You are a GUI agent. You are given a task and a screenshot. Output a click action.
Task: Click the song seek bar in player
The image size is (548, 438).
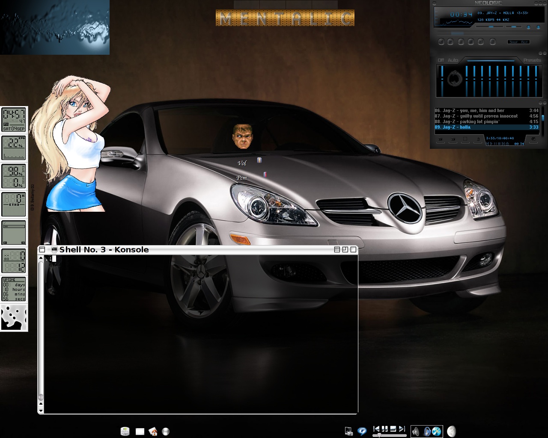click(x=490, y=33)
